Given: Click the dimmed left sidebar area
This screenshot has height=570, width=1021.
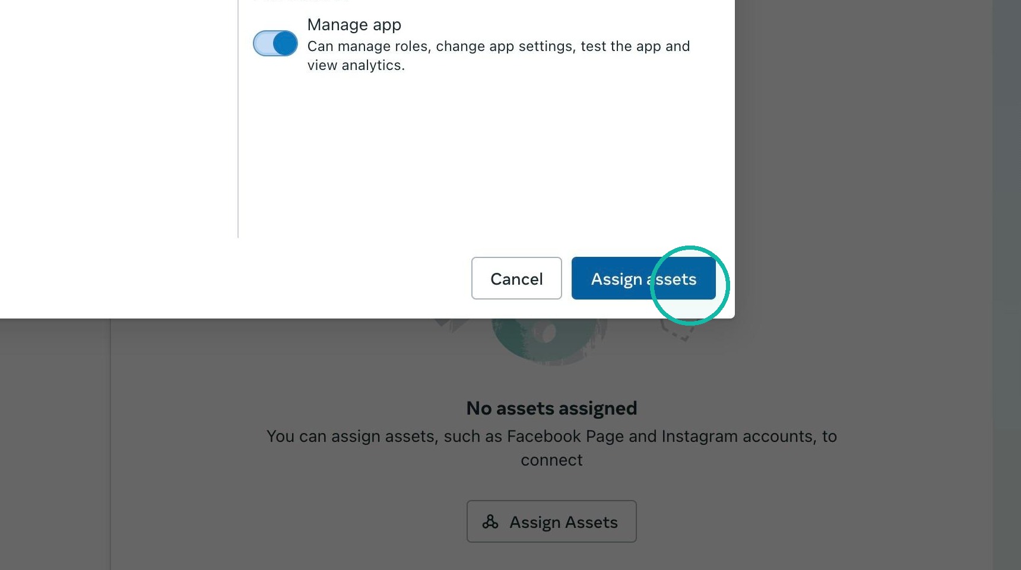Looking at the screenshot, I should click(x=55, y=445).
